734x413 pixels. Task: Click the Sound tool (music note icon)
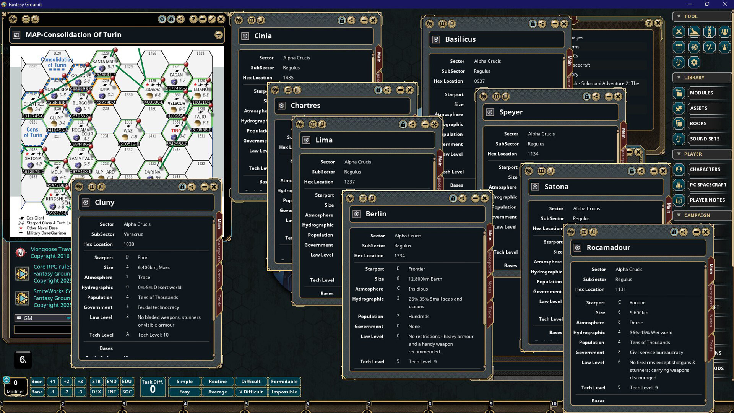coord(679,62)
